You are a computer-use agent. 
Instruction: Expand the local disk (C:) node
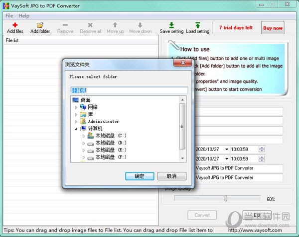click(x=84, y=136)
